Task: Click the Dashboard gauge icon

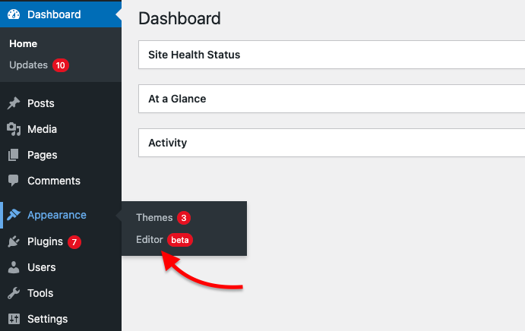Action: [x=14, y=14]
